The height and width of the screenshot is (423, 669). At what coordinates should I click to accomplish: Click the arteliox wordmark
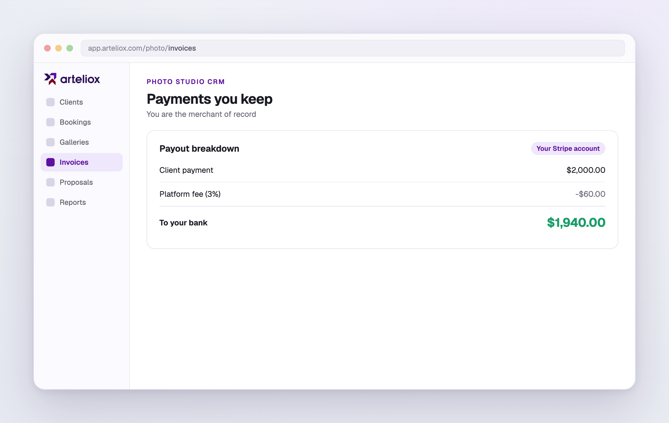point(80,79)
